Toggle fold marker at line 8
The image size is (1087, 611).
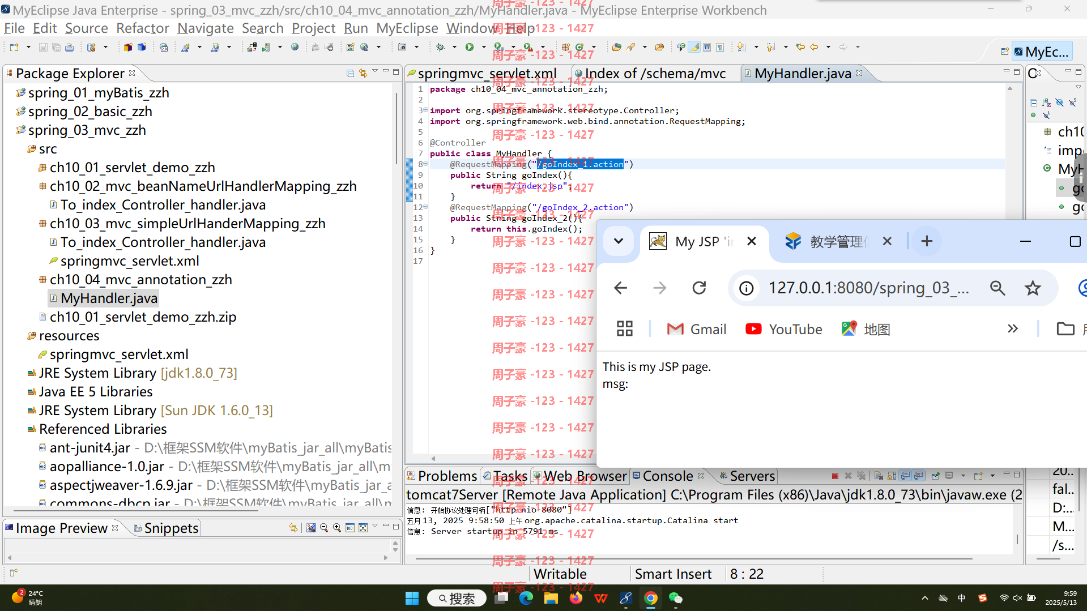pyautogui.click(x=426, y=164)
